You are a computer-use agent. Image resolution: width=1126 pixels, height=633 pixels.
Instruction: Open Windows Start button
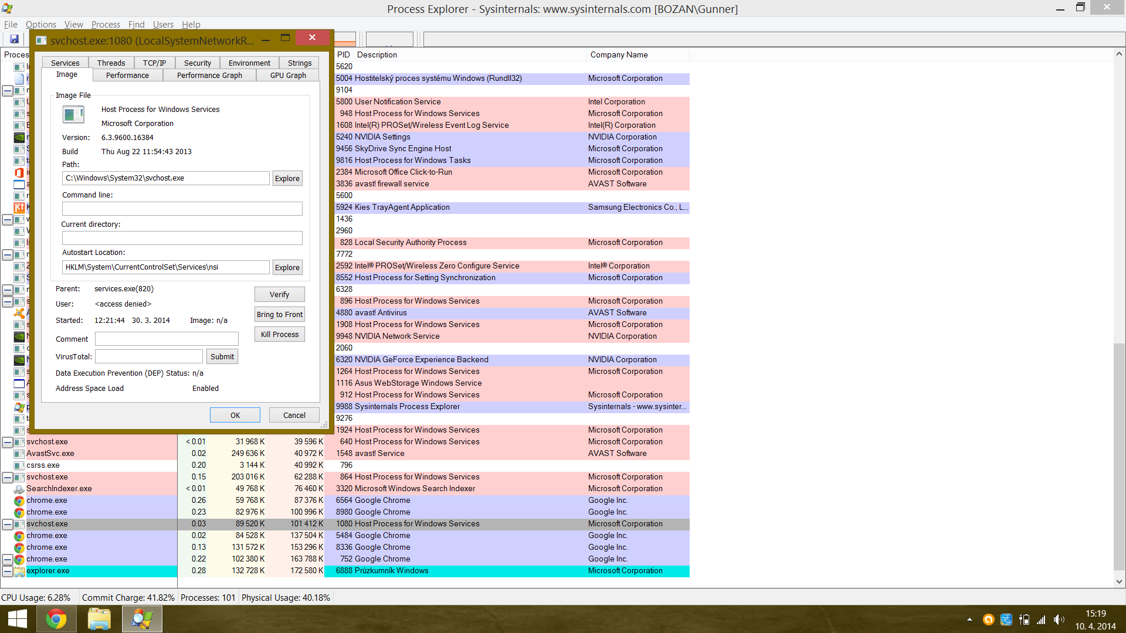click(18, 619)
